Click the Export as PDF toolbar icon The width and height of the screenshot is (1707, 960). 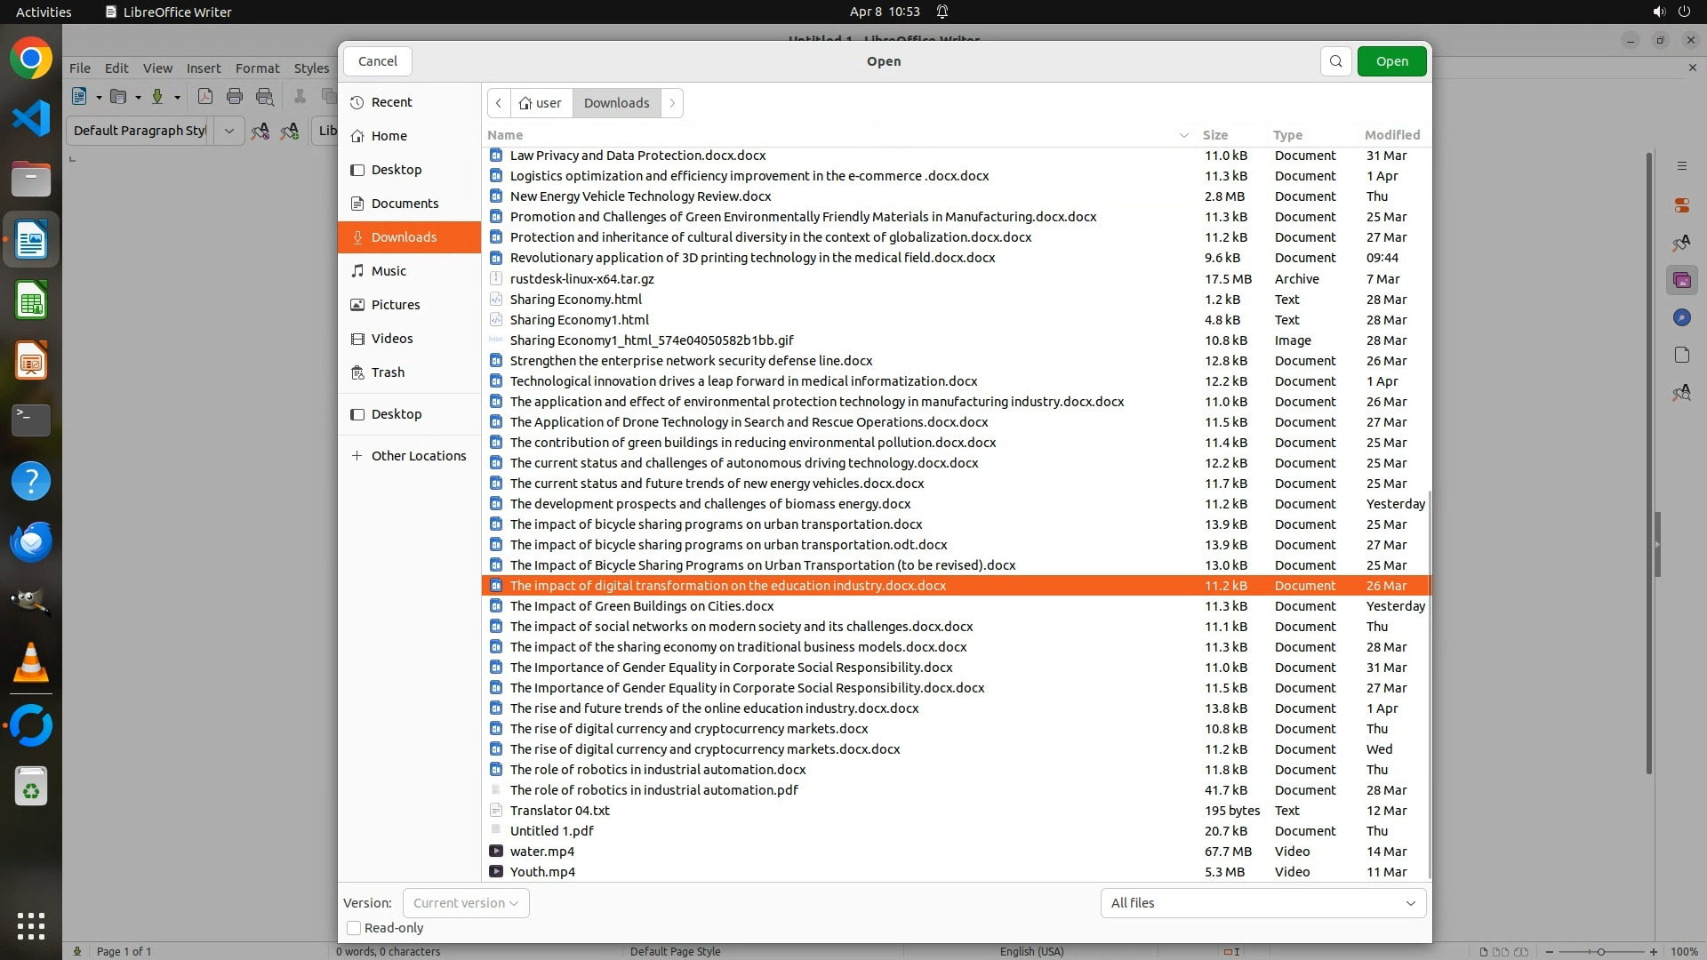coord(205,97)
